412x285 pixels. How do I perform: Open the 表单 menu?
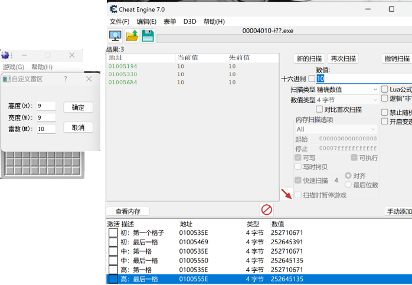point(170,22)
